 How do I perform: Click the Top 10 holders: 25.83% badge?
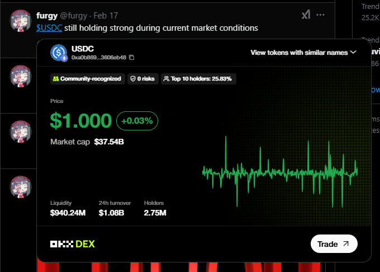point(198,79)
